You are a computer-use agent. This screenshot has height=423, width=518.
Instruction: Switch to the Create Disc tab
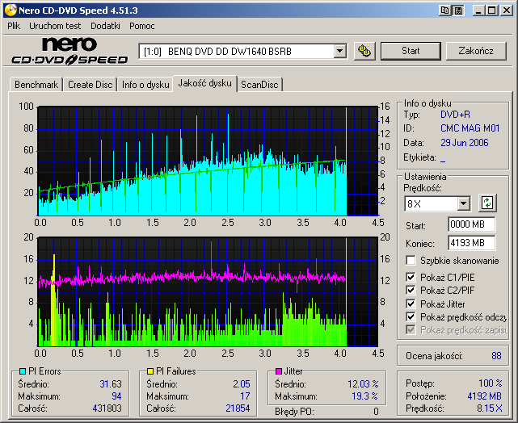click(x=91, y=85)
